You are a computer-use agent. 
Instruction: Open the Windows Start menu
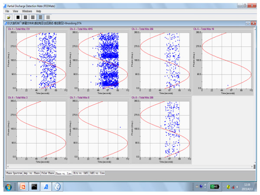pyautogui.click(x=9, y=187)
